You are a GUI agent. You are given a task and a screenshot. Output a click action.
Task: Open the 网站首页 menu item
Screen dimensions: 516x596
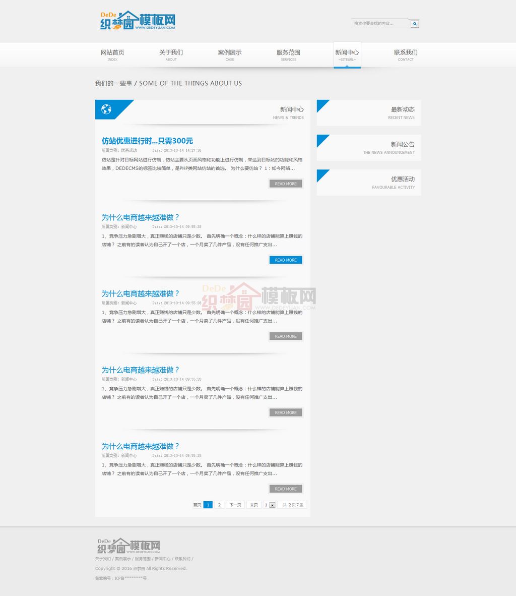click(112, 54)
